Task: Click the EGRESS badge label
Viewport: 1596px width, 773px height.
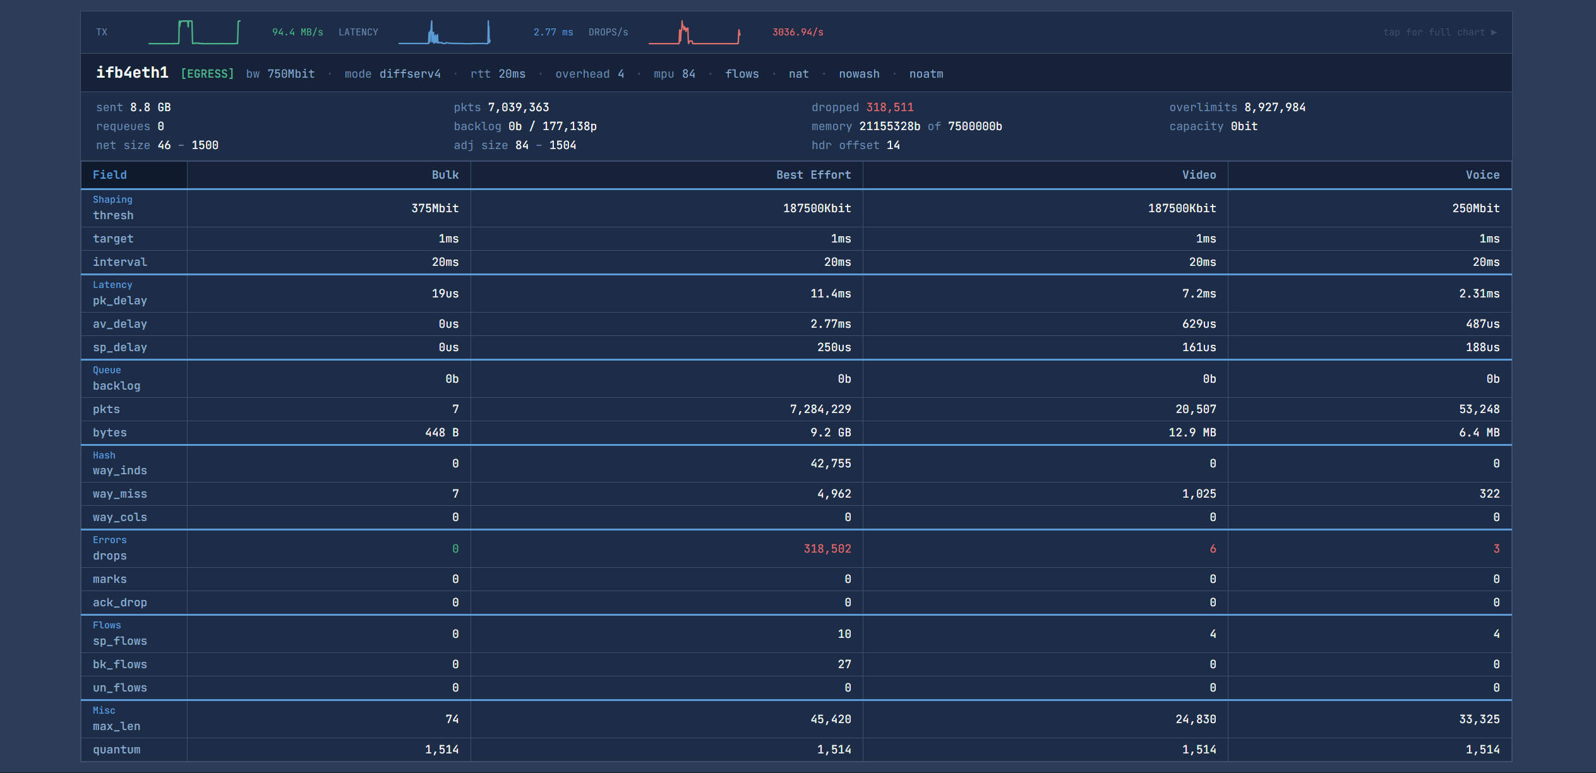Action: click(207, 74)
